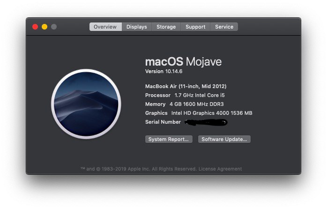The height and width of the screenshot is (209, 327).
Task: Click the 1983-2019 Apple Inc. copyright text
Action: click(x=139, y=169)
